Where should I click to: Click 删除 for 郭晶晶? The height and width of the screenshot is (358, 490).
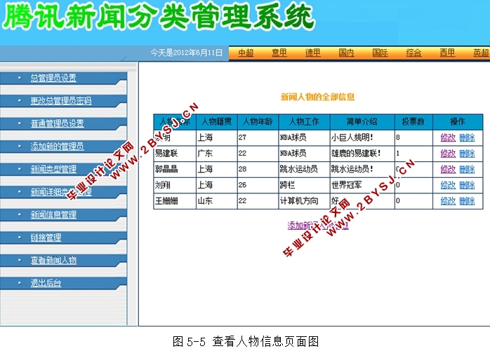468,170
